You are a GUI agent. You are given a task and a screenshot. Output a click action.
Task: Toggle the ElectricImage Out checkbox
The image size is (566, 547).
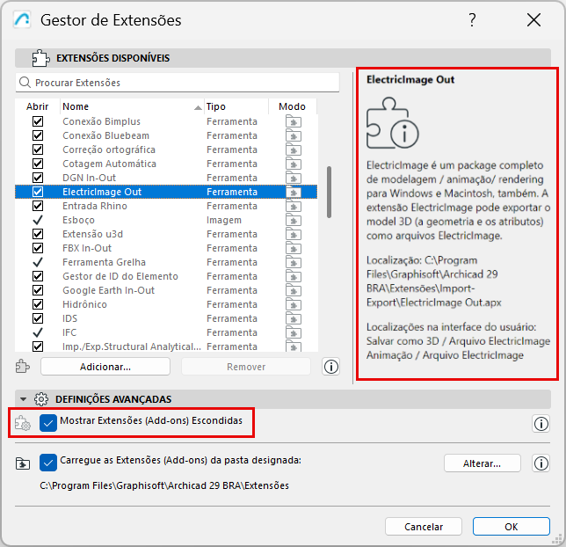(38, 192)
